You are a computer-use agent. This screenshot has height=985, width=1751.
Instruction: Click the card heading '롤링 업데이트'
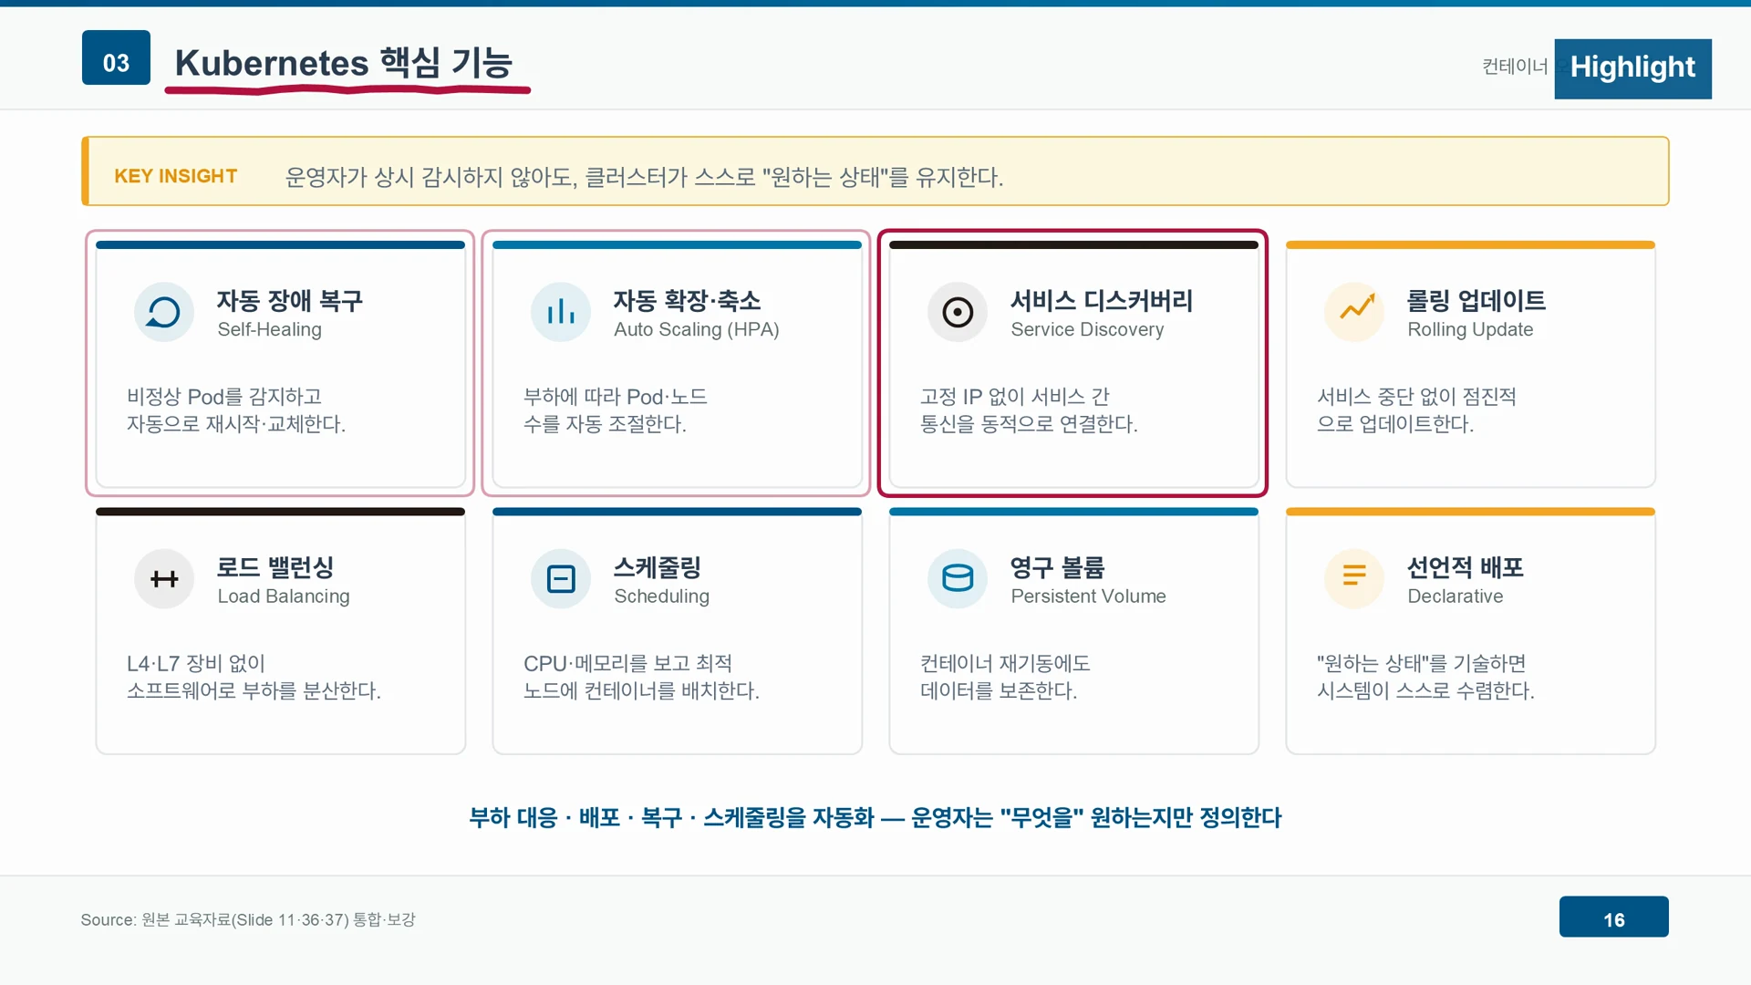[1476, 300]
